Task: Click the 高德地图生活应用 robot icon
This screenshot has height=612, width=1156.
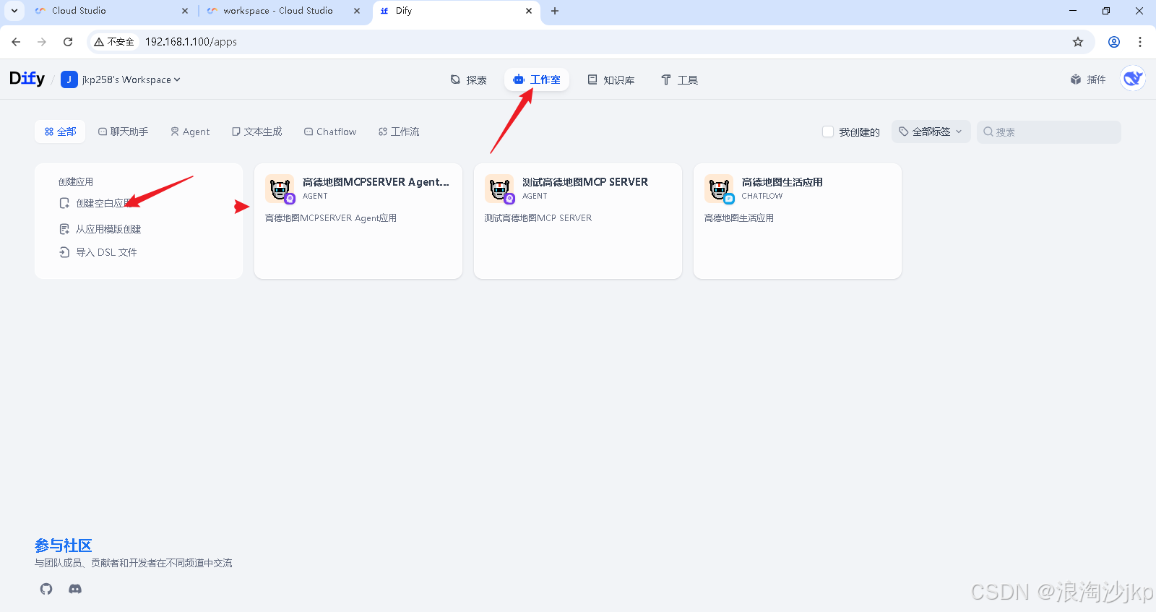Action: point(719,189)
